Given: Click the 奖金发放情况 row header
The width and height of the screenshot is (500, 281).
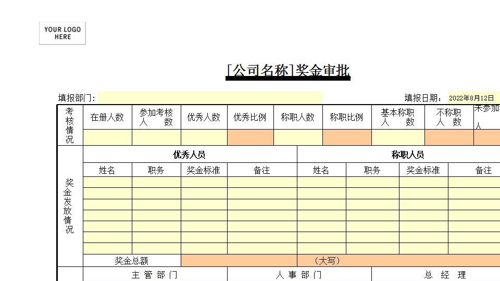Looking at the screenshot, I should pyautogui.click(x=70, y=206).
